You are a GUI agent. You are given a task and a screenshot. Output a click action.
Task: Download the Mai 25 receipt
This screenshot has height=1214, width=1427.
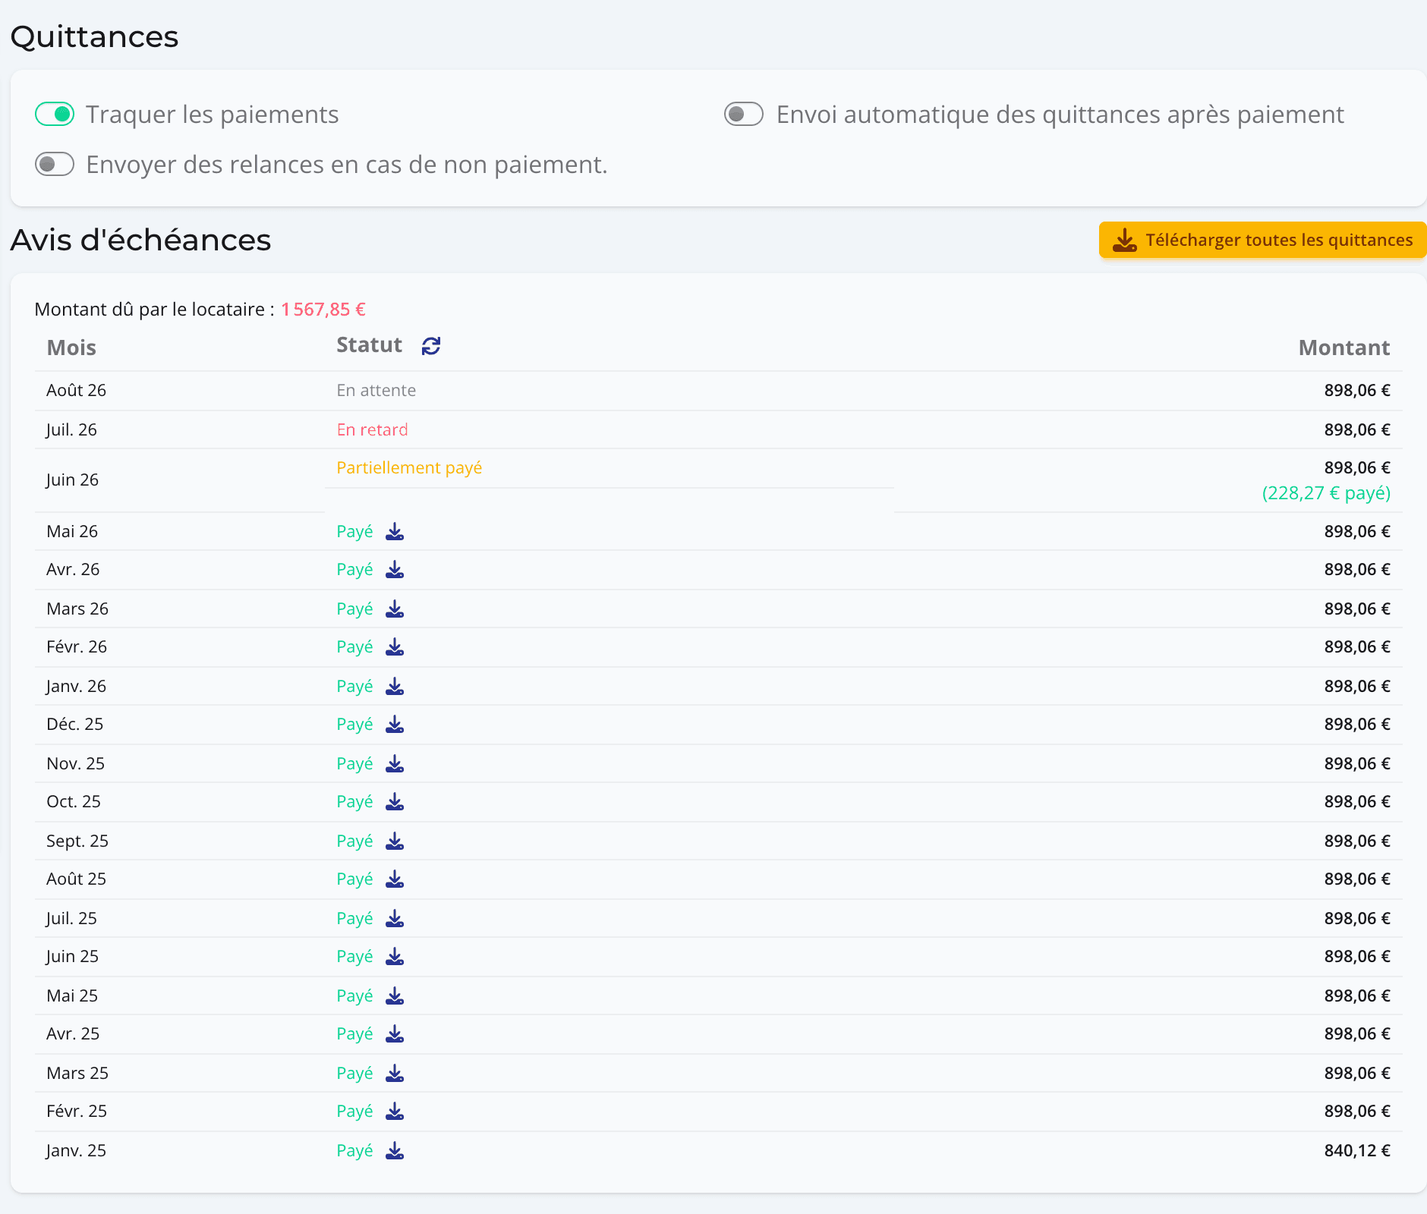click(395, 996)
